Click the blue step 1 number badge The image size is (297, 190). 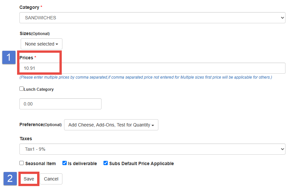[9, 58]
